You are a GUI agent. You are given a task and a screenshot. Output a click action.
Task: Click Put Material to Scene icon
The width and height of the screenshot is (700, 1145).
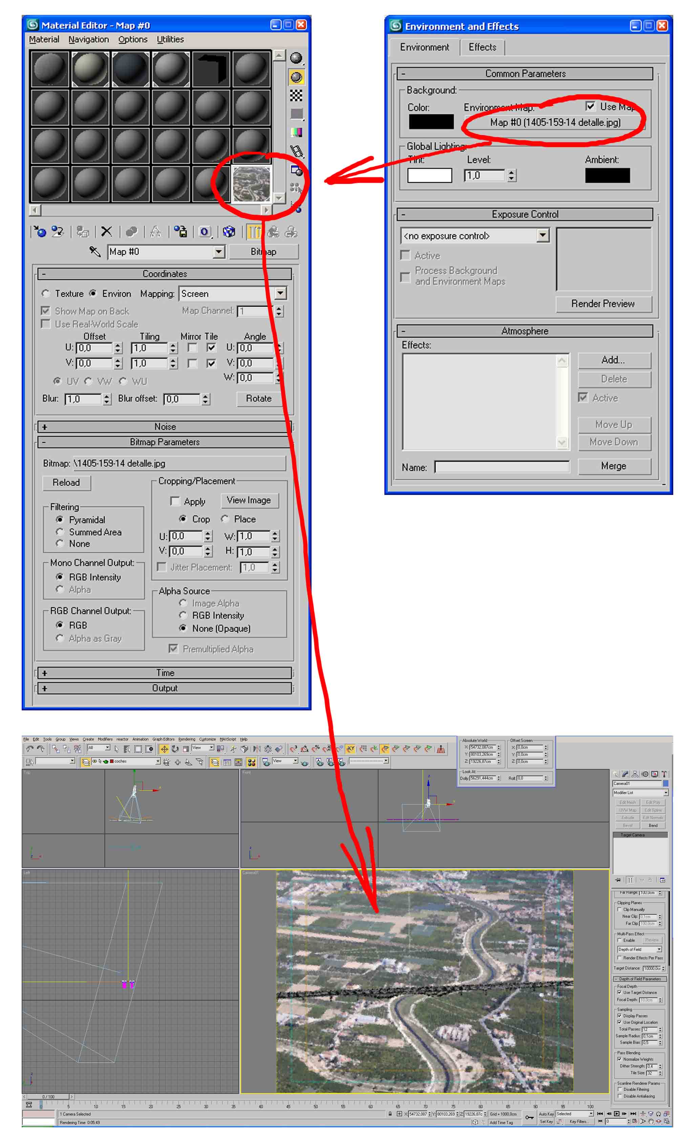(58, 232)
